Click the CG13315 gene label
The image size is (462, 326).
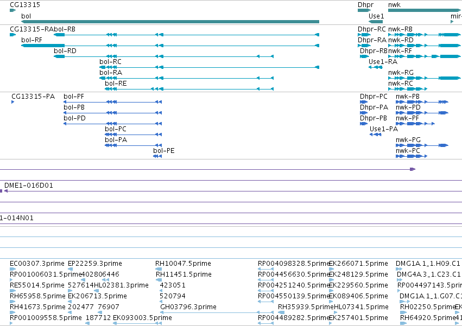[25, 5]
